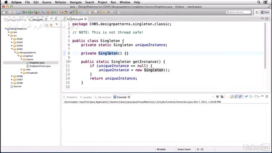Open the Navigate menu

pos(76,2)
